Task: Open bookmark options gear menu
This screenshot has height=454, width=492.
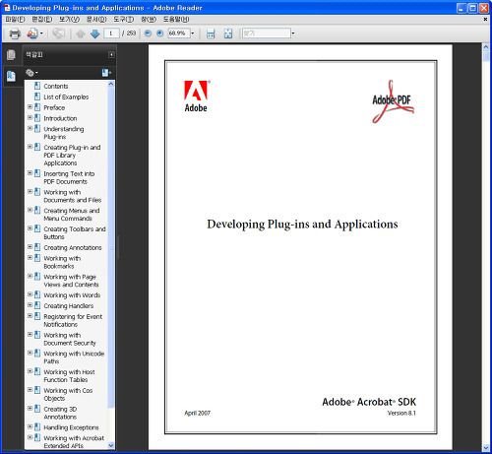Action: [x=31, y=73]
